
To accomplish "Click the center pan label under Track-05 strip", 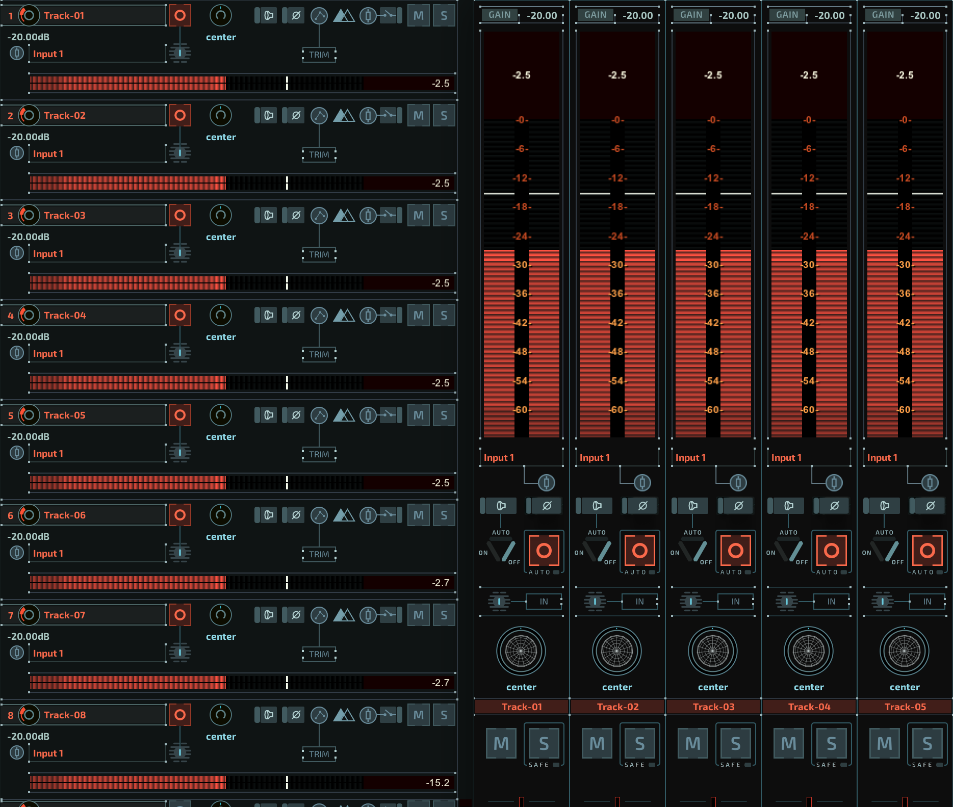I will [905, 687].
